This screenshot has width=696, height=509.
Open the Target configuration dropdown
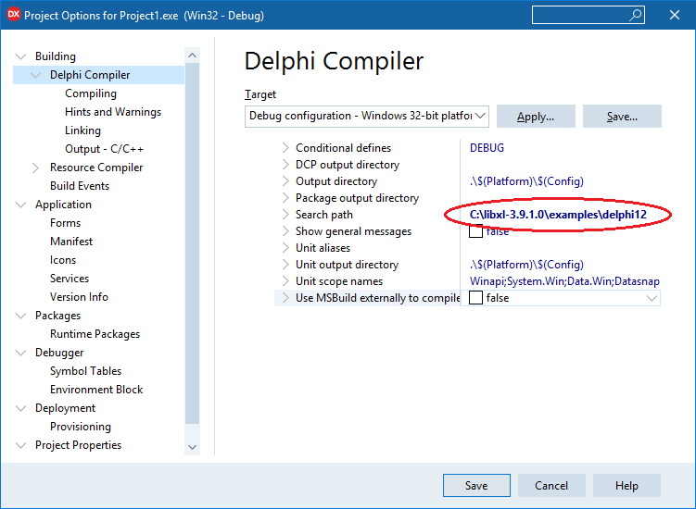367,117
